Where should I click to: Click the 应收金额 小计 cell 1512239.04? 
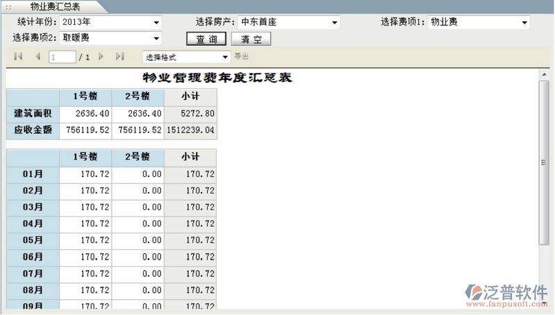[x=190, y=130]
